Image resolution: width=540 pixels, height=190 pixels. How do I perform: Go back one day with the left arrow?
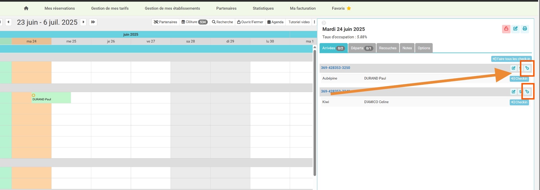(x=9, y=22)
